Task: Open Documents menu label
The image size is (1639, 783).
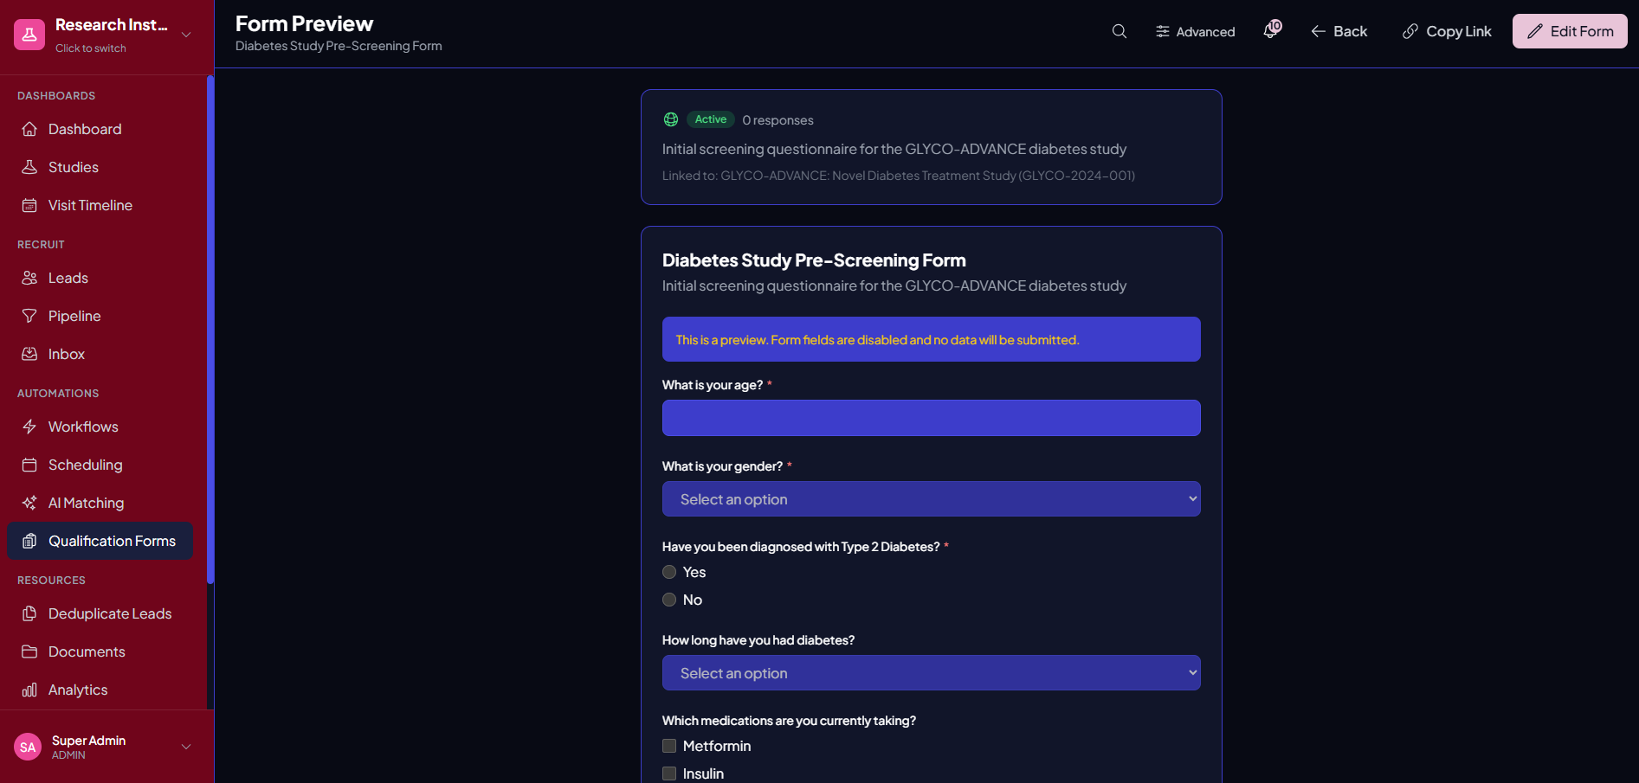Action: (87, 651)
